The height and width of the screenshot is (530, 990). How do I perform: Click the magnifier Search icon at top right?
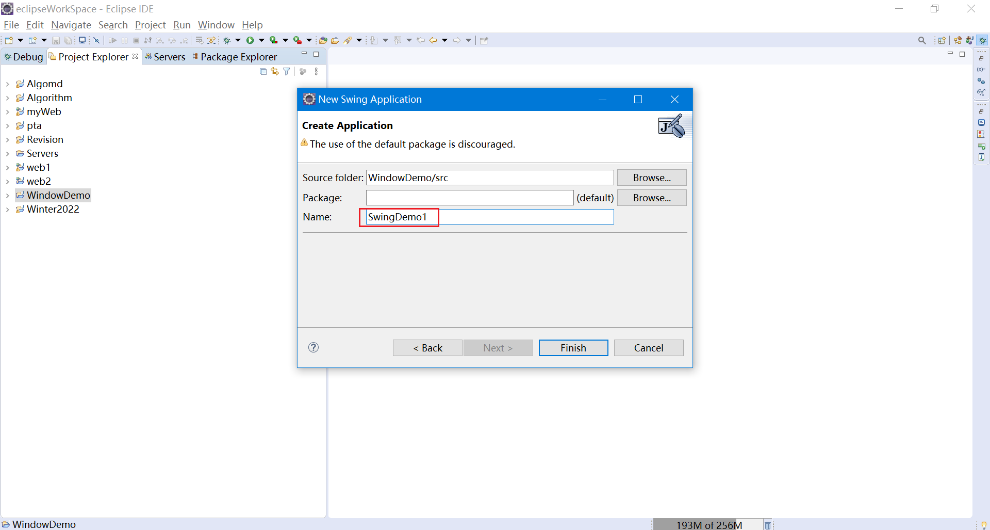pyautogui.click(x=922, y=40)
